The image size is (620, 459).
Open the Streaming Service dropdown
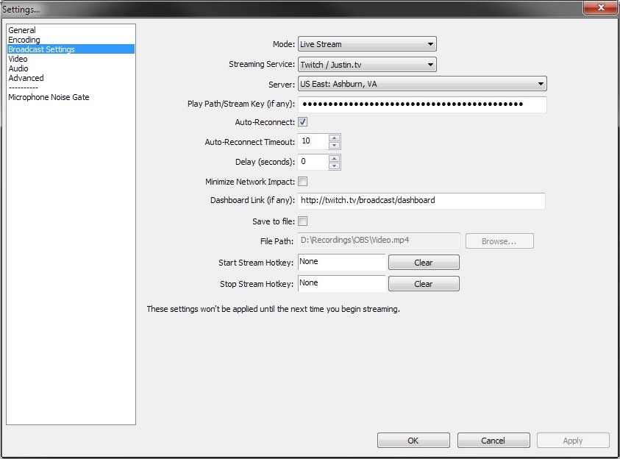366,64
